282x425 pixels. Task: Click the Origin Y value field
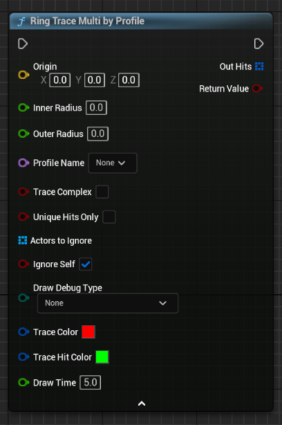pyautogui.click(x=95, y=80)
